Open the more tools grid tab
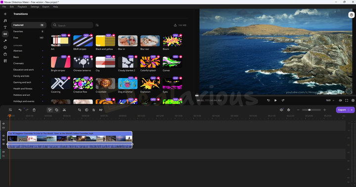Image resolution: width=356 pixels, height=187 pixels. [5, 61]
